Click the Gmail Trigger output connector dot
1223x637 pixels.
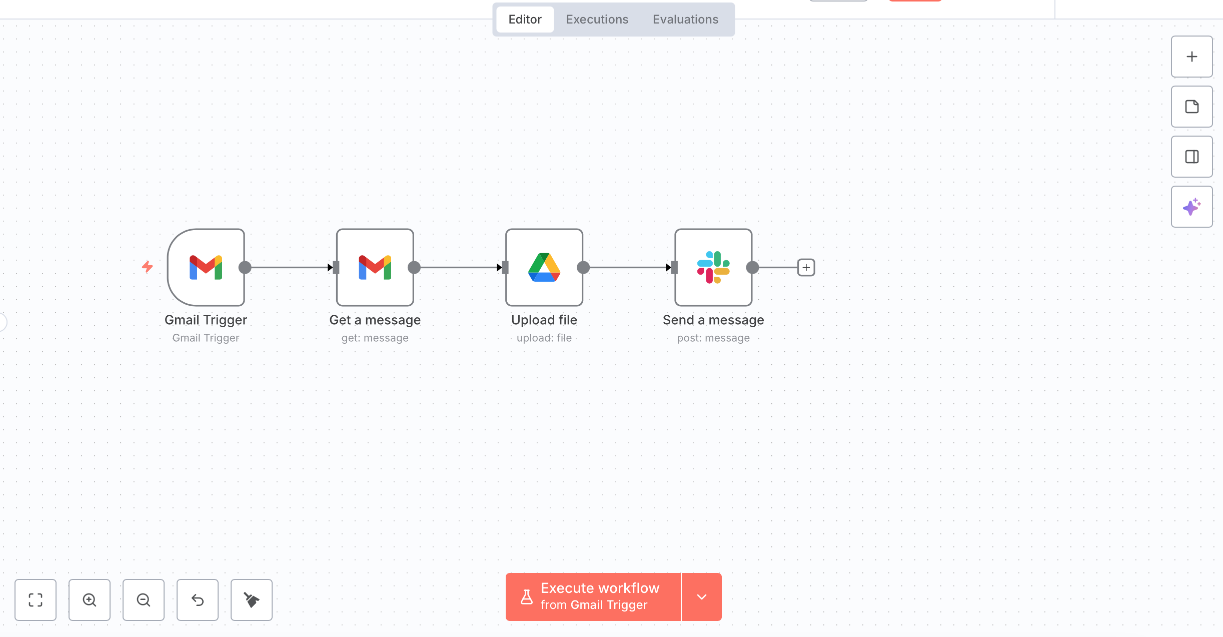(x=245, y=267)
